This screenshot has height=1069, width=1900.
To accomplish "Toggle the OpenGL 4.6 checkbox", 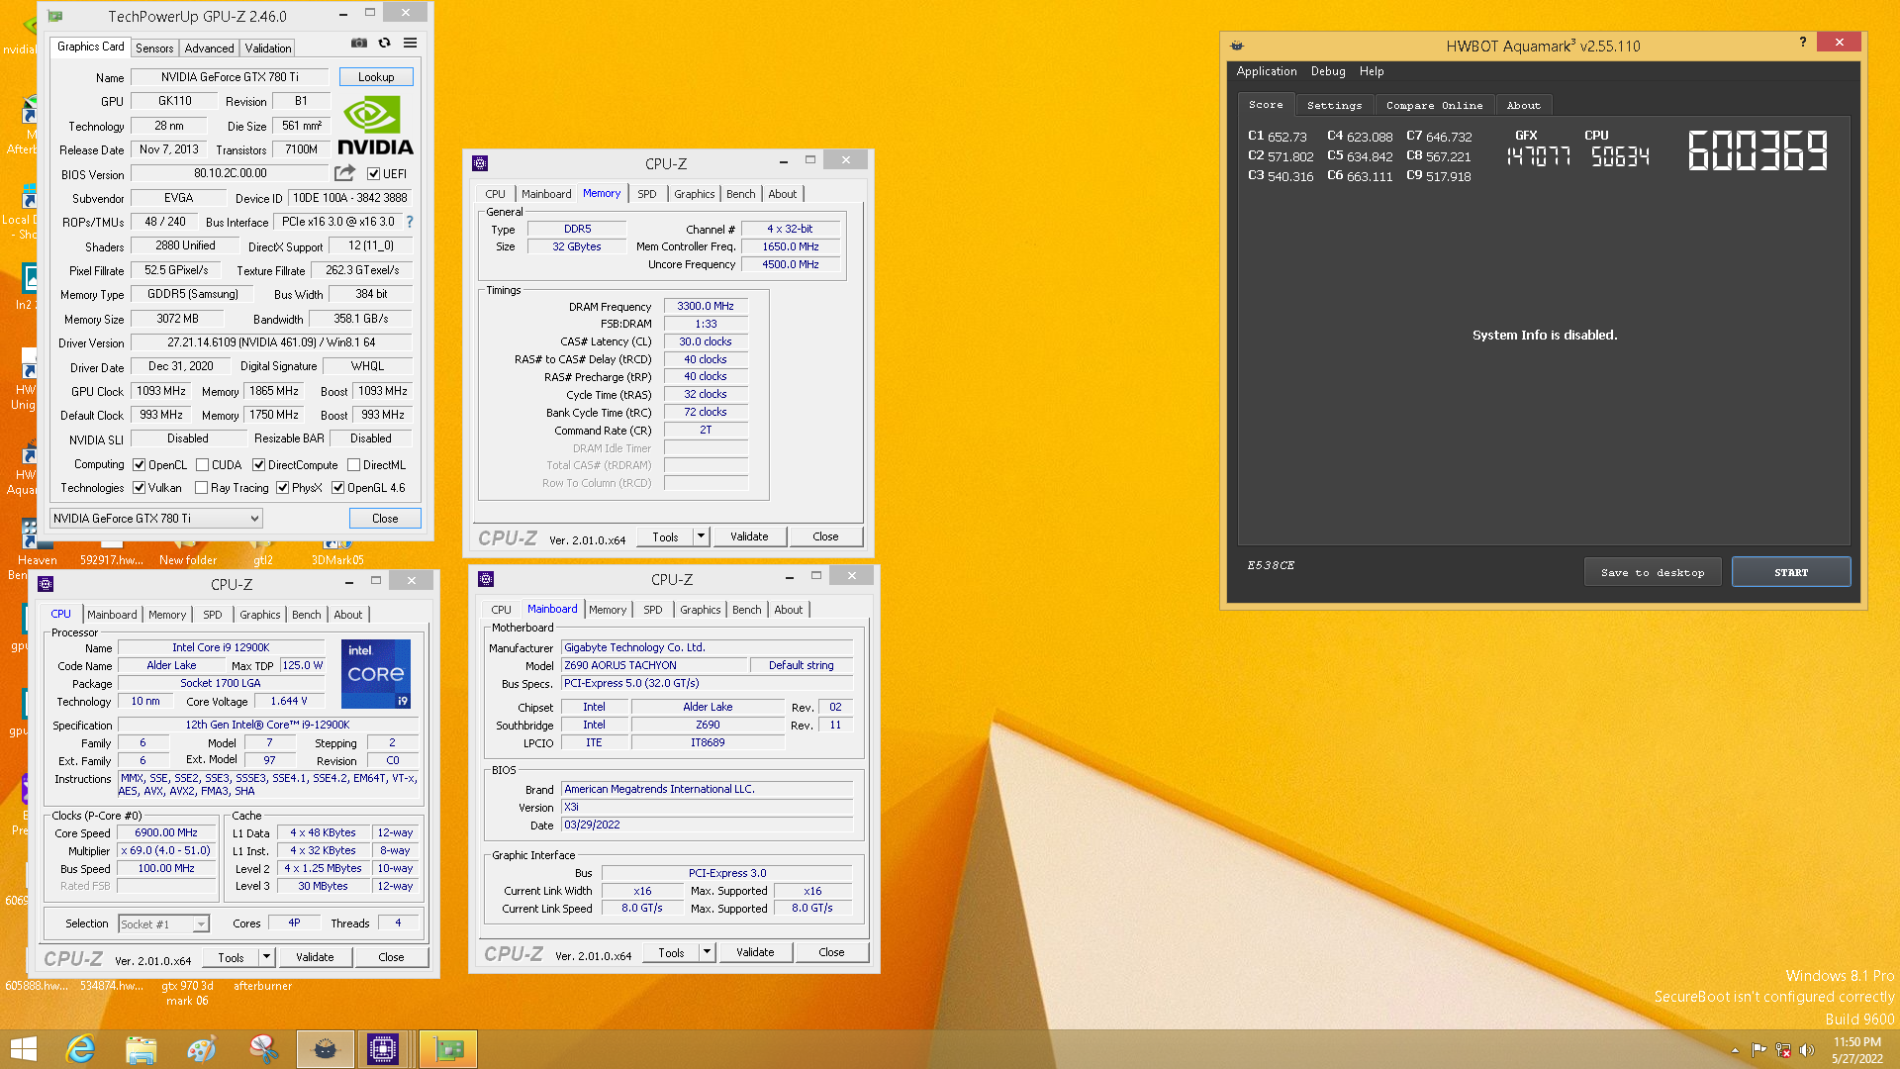I will click(x=337, y=488).
